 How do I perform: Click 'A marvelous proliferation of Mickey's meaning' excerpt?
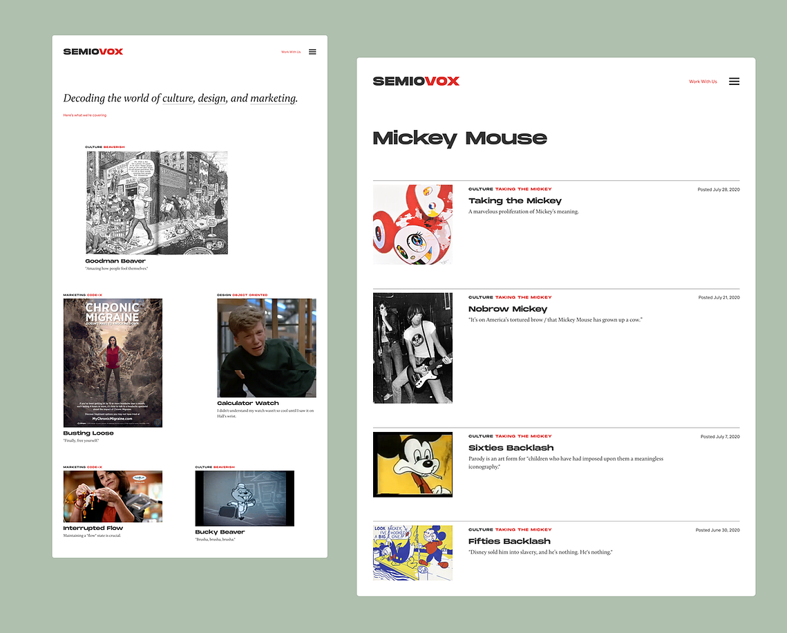pyautogui.click(x=524, y=212)
